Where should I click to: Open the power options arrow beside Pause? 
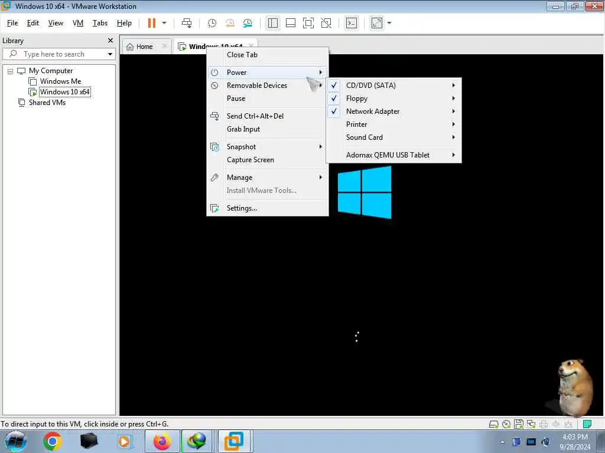(x=164, y=23)
